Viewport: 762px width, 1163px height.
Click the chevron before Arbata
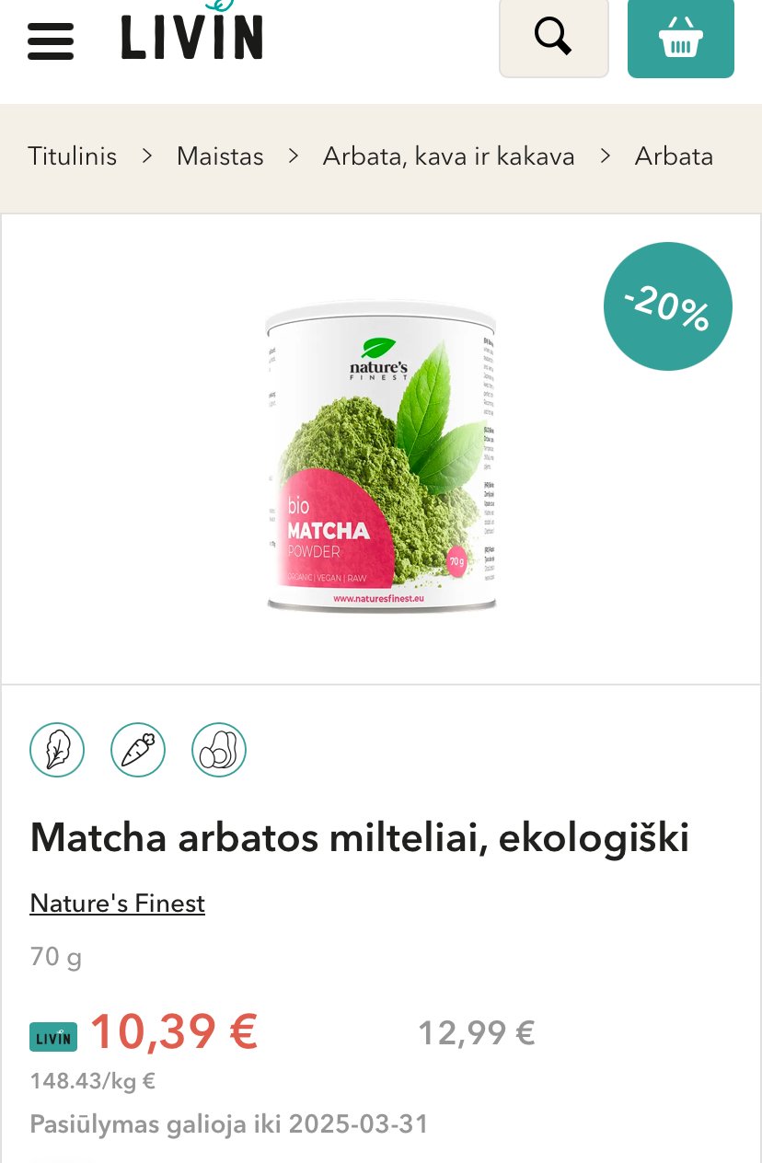605,156
